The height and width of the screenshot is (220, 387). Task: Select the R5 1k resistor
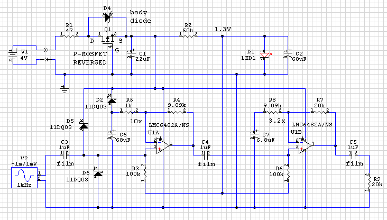point(129,112)
